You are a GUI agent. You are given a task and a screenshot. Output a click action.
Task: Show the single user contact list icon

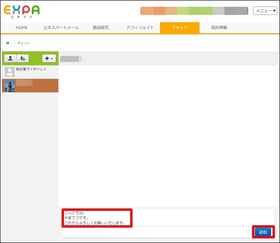click(x=10, y=58)
